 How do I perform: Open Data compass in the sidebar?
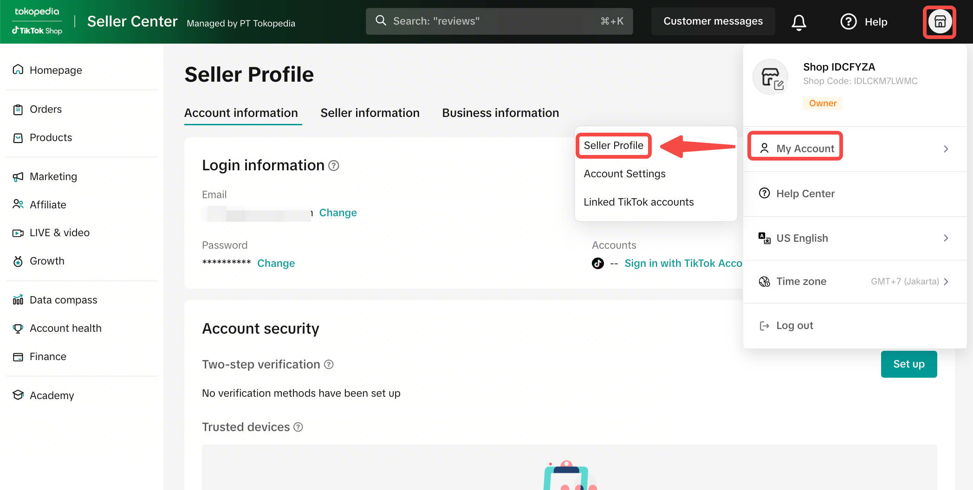pos(63,300)
